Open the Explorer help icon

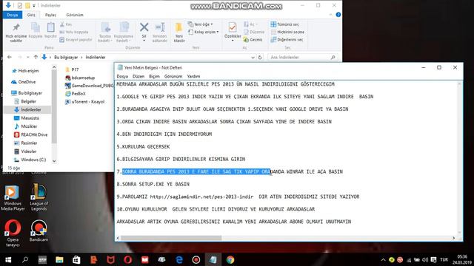338,15
